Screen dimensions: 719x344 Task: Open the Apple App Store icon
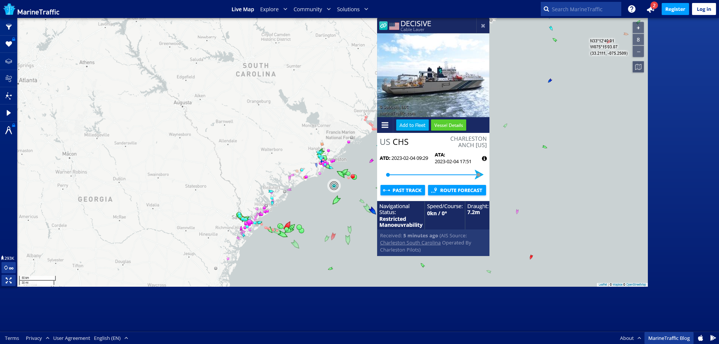pos(700,338)
